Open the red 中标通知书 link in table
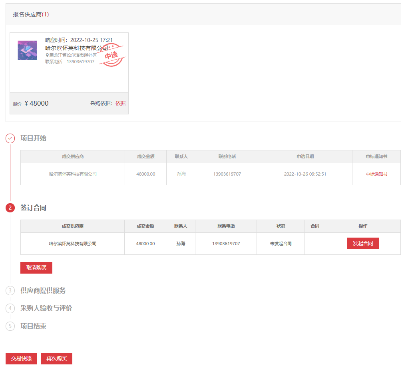Screen dimensions: 410x366 point(376,174)
